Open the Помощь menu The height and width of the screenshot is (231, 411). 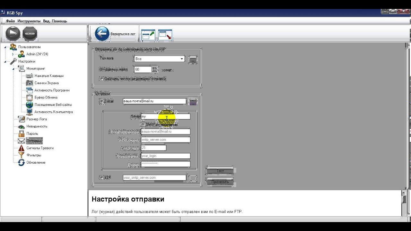[x=59, y=21]
